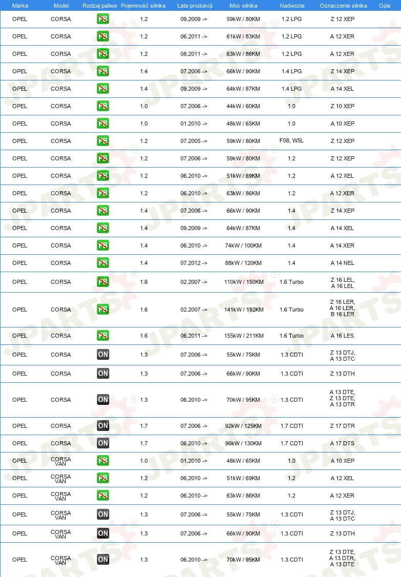The image size is (401, 577).
Task: Click the petrol icon in the 1.2 LPG Z 12 XEP row
Action: pos(103,19)
